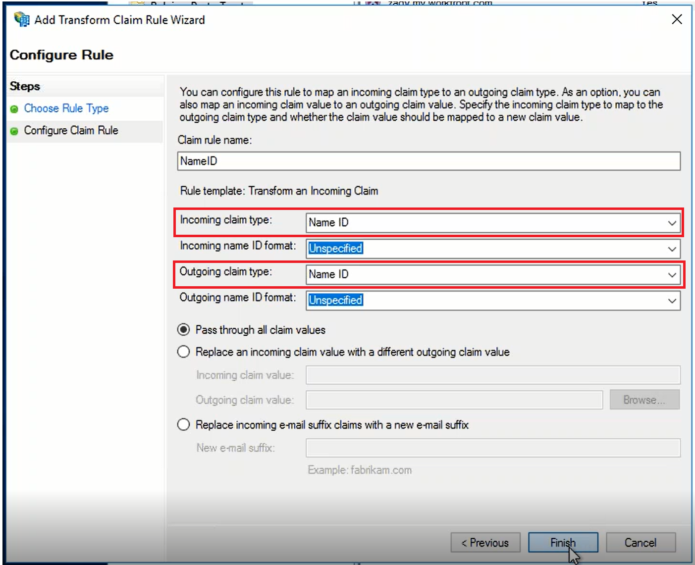Expand the Outgoing claim type dropdown
The width and height of the screenshot is (695, 565).
coord(672,275)
